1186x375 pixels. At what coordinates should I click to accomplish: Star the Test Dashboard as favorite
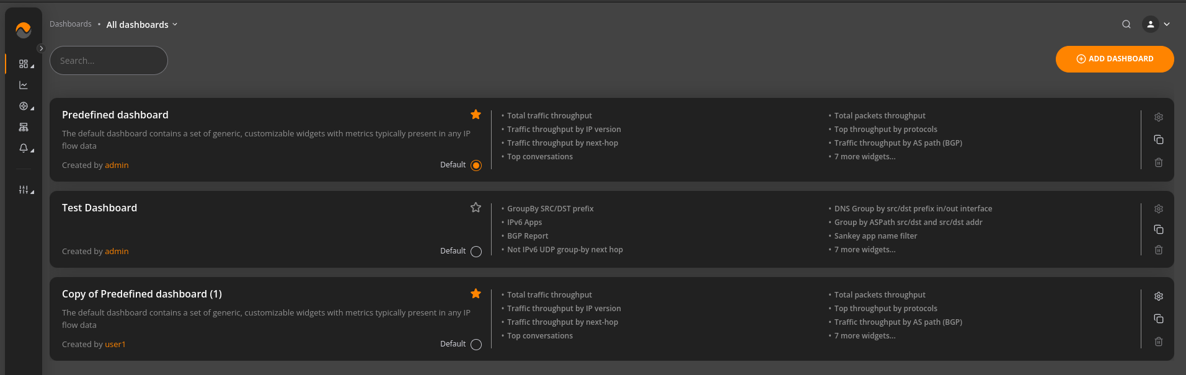click(476, 208)
